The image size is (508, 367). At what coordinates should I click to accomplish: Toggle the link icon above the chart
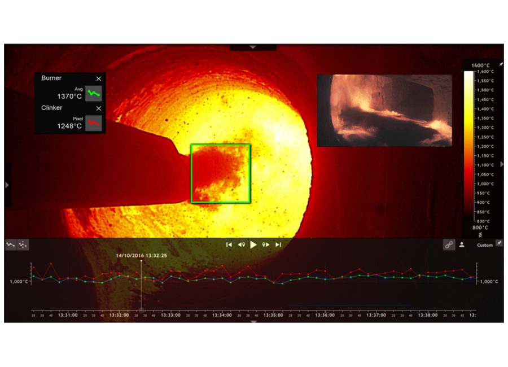click(x=449, y=244)
